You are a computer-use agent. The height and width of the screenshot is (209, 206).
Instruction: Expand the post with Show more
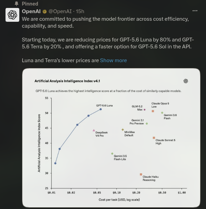pyautogui.click(x=113, y=60)
